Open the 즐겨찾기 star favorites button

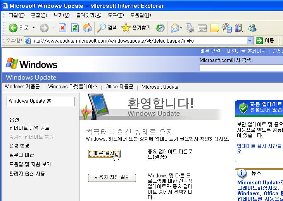[x=136, y=28]
